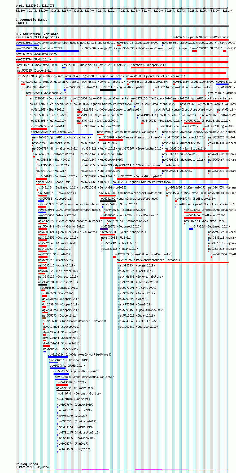236x473 pixels.
Task: Open nsv5507078 (ByrskaBishop2022) variant
Action: click(x=139, y=177)
